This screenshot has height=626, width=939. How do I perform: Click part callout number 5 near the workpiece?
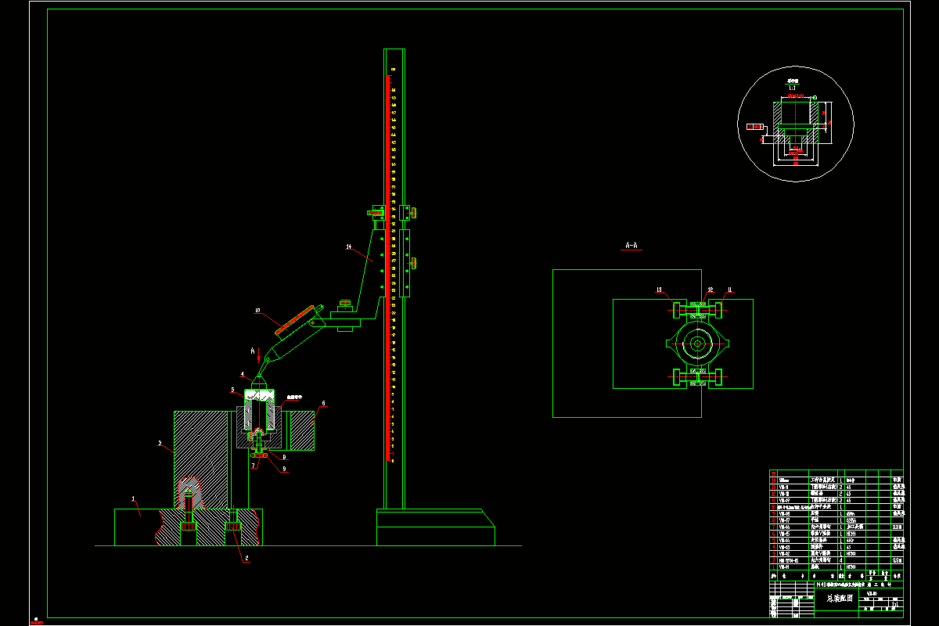232,390
